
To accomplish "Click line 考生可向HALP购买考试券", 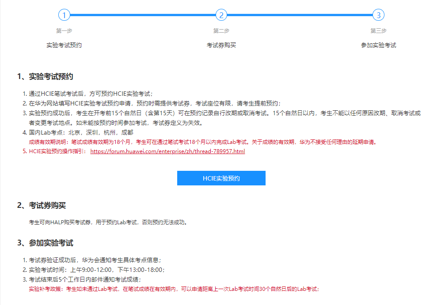I will [108, 222].
